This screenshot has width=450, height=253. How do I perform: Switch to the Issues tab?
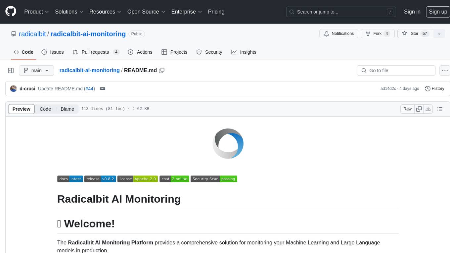[53, 52]
